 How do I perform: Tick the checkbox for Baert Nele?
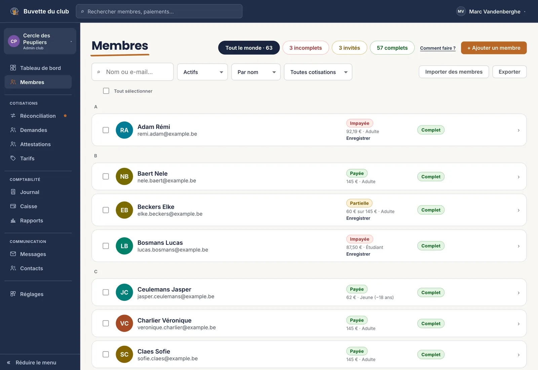pos(106,177)
